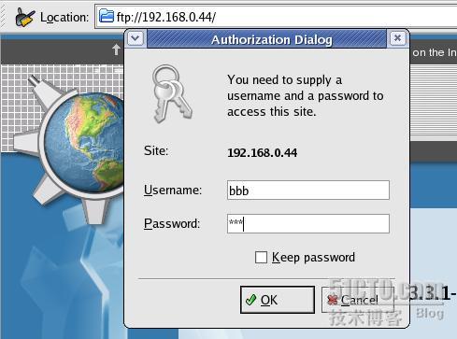Click the ftp://192.168.0.44/ location field
Image resolution: width=457 pixels, height=339 pixels.
point(277,17)
